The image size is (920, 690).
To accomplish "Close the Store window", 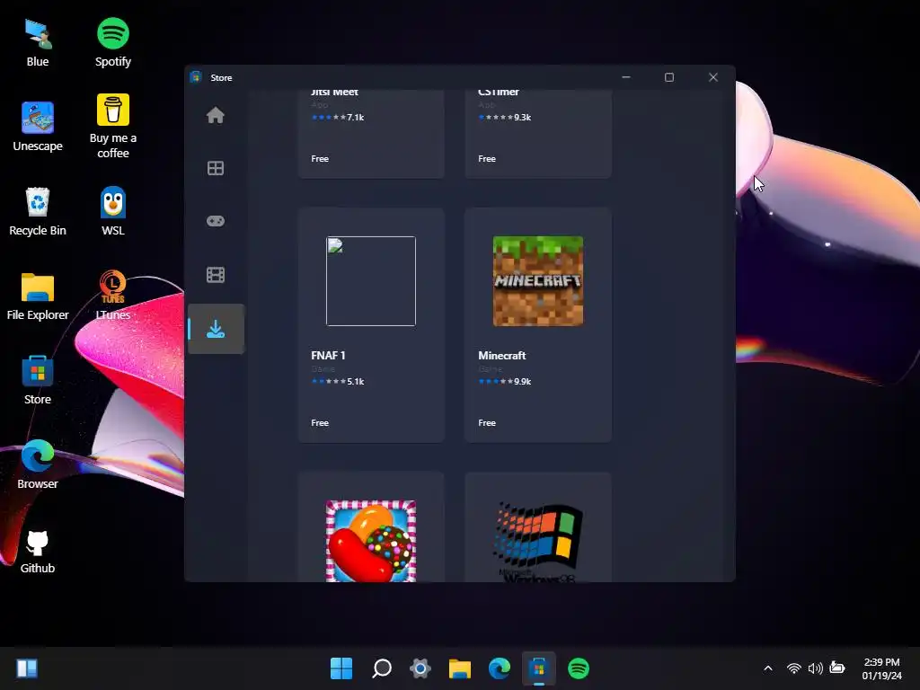I will (712, 77).
